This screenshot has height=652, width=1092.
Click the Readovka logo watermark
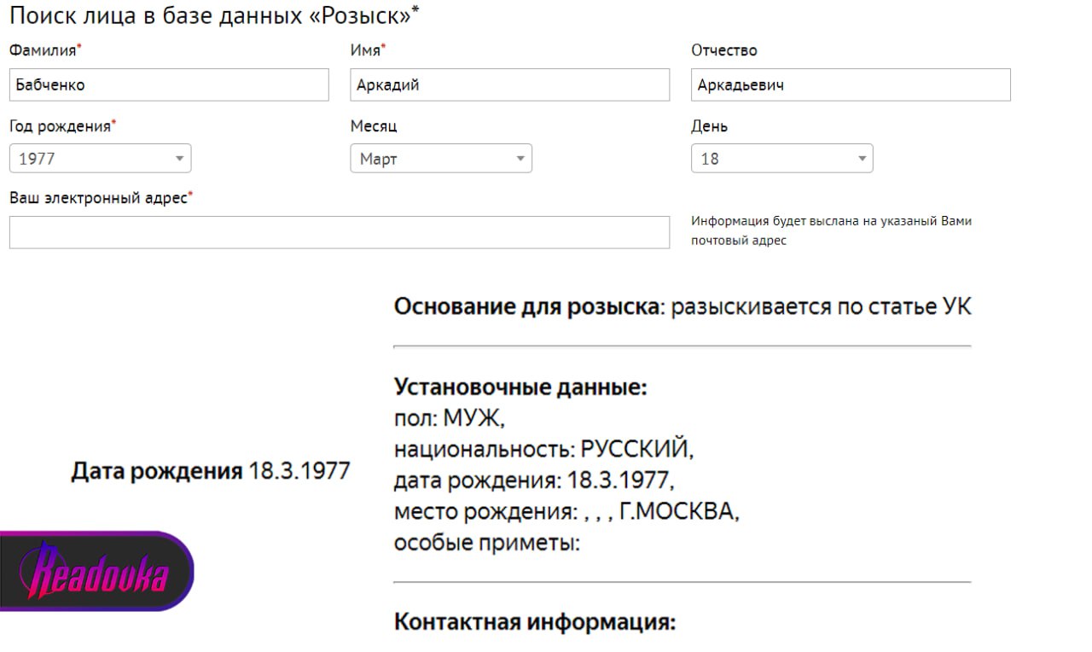[x=96, y=572]
